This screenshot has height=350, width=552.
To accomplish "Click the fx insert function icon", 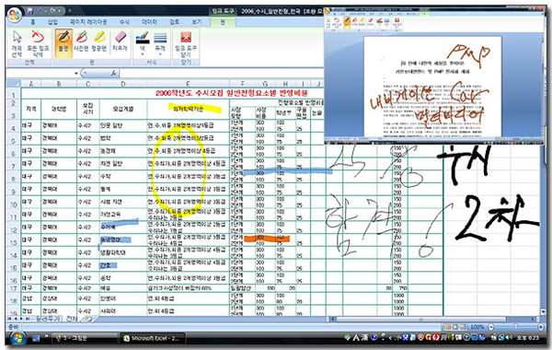I will click(x=113, y=73).
